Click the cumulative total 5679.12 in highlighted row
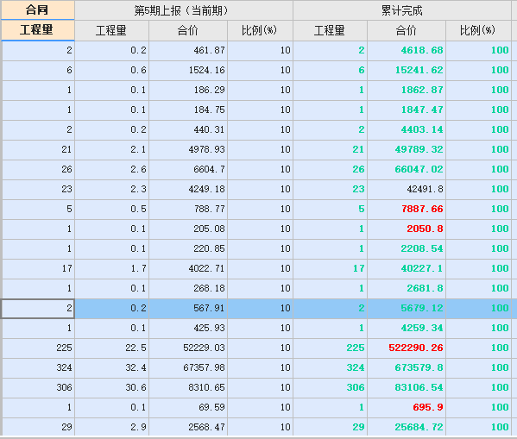This screenshot has height=439, width=517. pyautogui.click(x=407, y=308)
